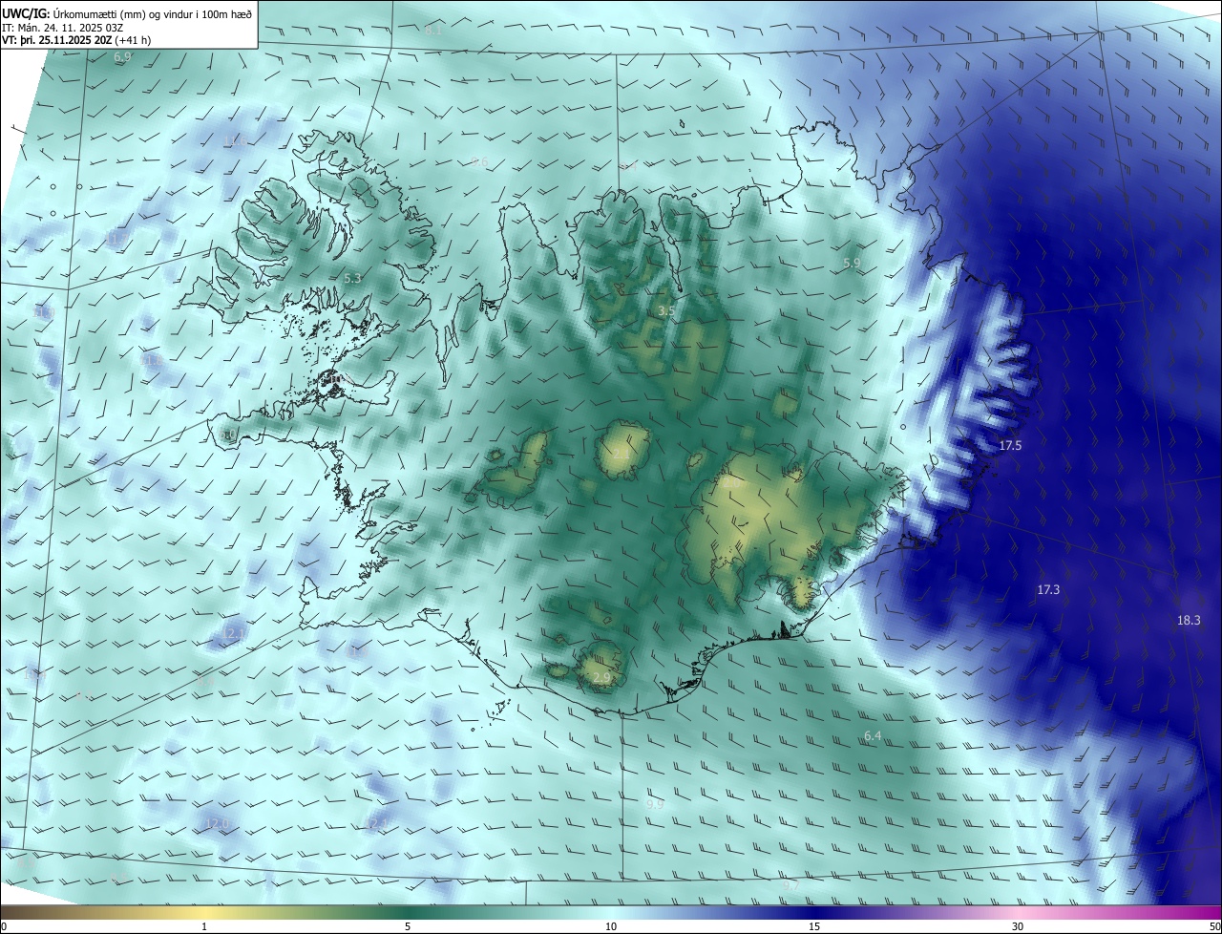The width and height of the screenshot is (1222, 934).
Task: Click the color scale tick labeled 15
Action: [814, 926]
